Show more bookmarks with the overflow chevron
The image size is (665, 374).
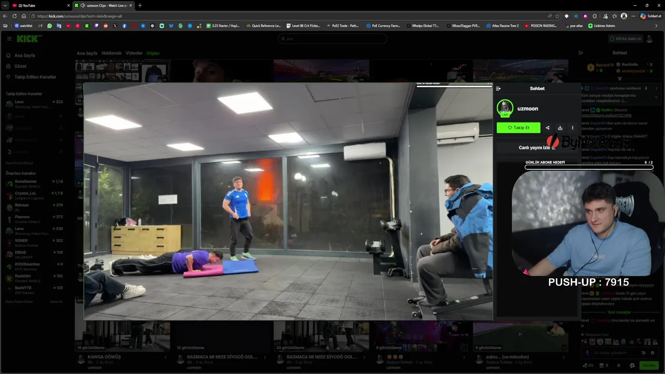tap(656, 25)
